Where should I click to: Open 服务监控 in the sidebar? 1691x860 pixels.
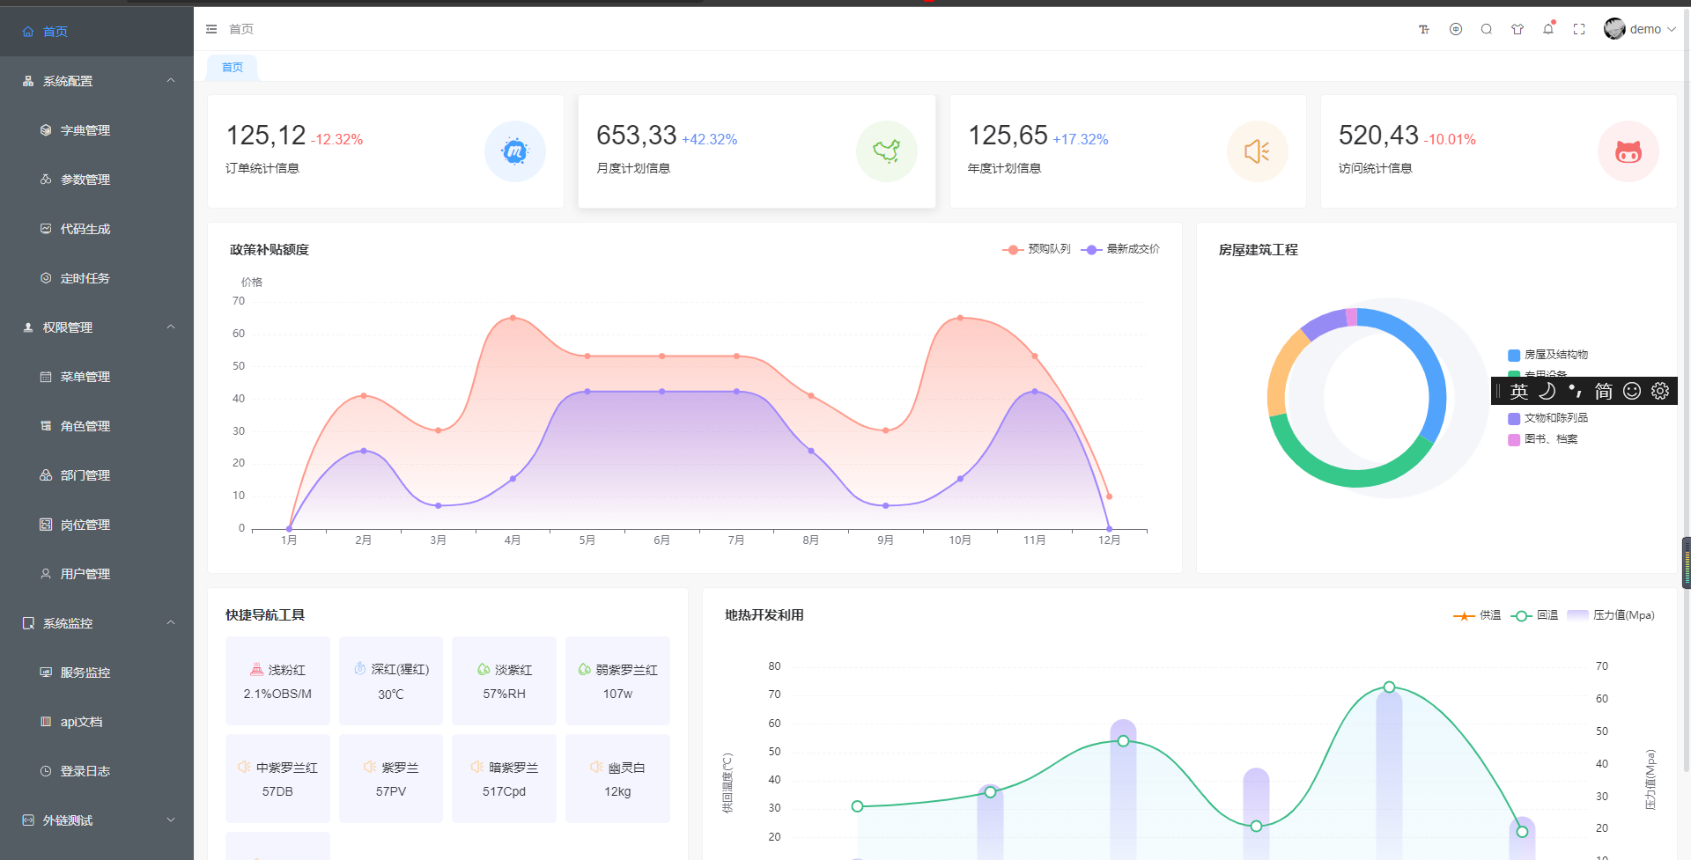tap(97, 673)
